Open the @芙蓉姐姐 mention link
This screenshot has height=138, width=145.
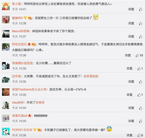click(91, 76)
